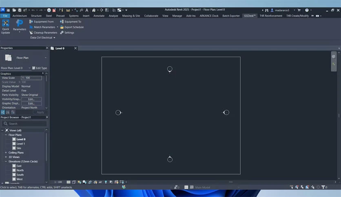This screenshot has height=197, width=341.
Task: Click the Filter icon in the status bar
Action: coord(323,187)
